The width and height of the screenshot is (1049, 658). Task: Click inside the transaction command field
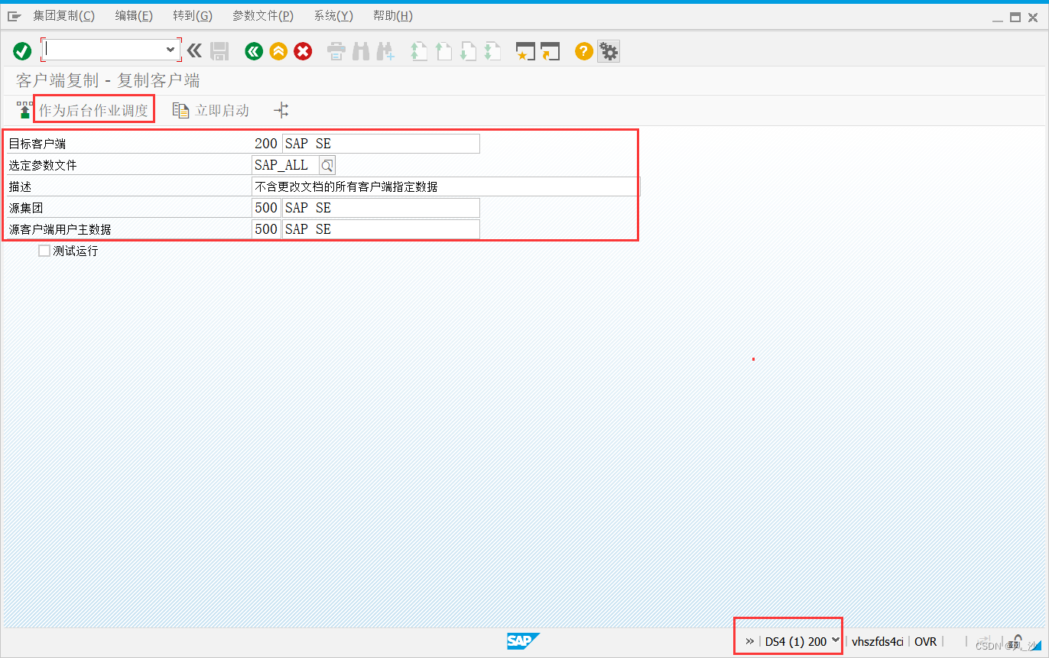click(104, 50)
